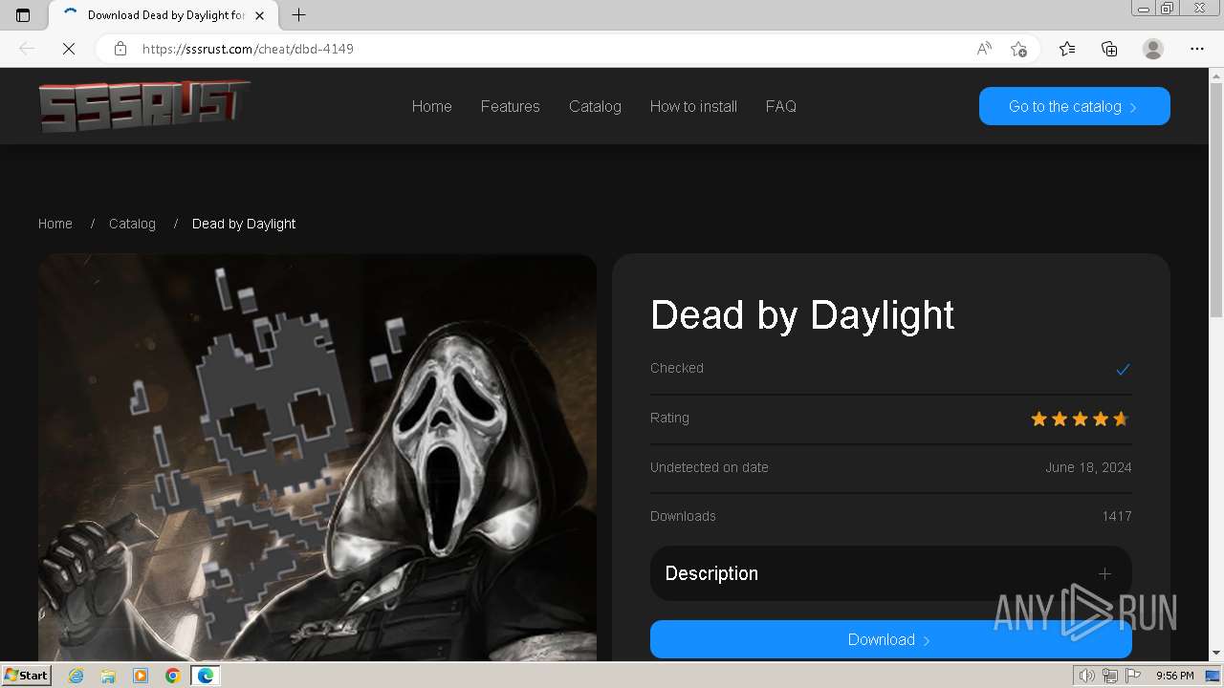
Task: Open the Ghostface cheat preview image
Action: point(317,457)
